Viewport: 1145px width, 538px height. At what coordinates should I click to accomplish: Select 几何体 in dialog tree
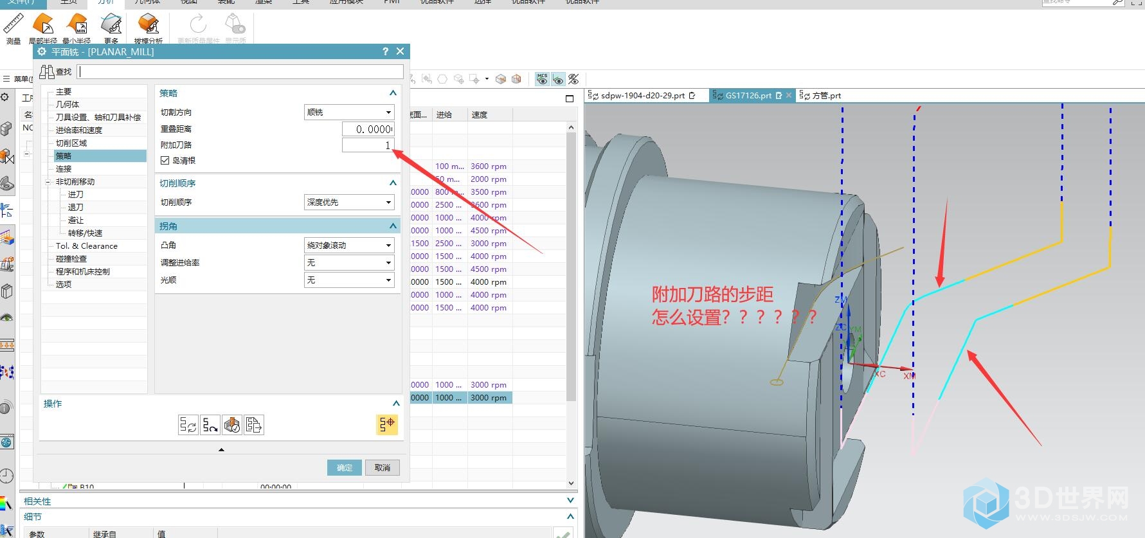coord(68,104)
